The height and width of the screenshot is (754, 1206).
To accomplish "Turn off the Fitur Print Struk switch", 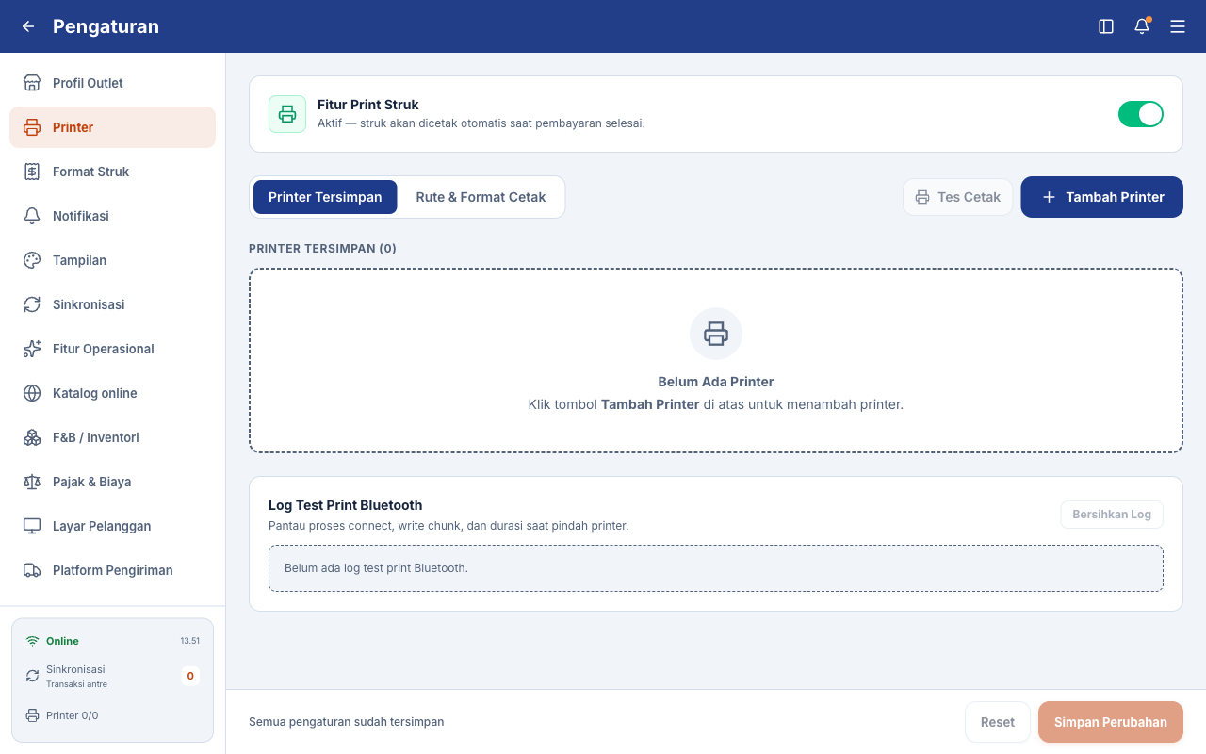I will tap(1141, 114).
